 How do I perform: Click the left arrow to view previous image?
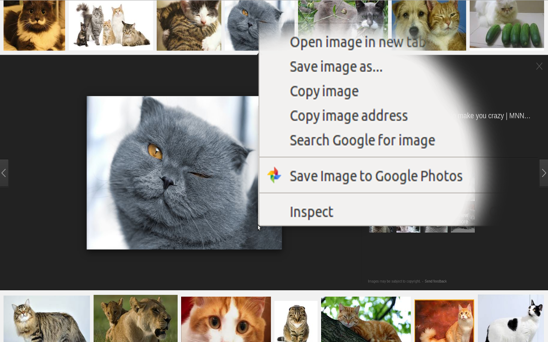point(4,173)
